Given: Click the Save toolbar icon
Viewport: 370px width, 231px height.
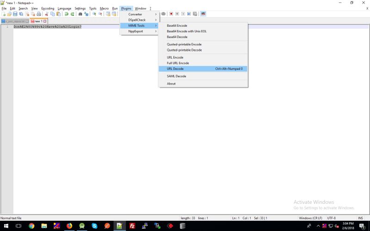Looking at the screenshot, I should click(x=15, y=14).
